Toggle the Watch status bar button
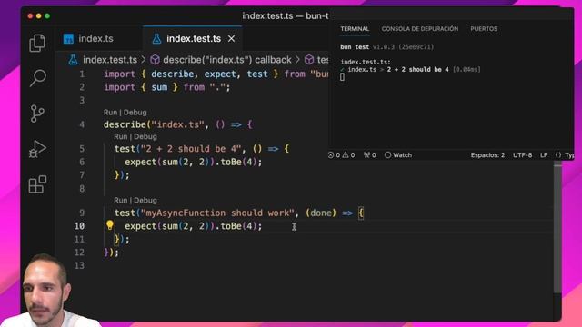 pyautogui.click(x=398, y=155)
